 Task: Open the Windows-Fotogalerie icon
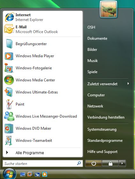[9, 68]
